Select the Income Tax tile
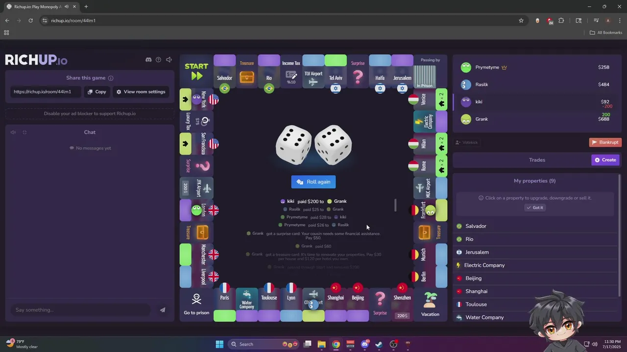 [x=291, y=71]
